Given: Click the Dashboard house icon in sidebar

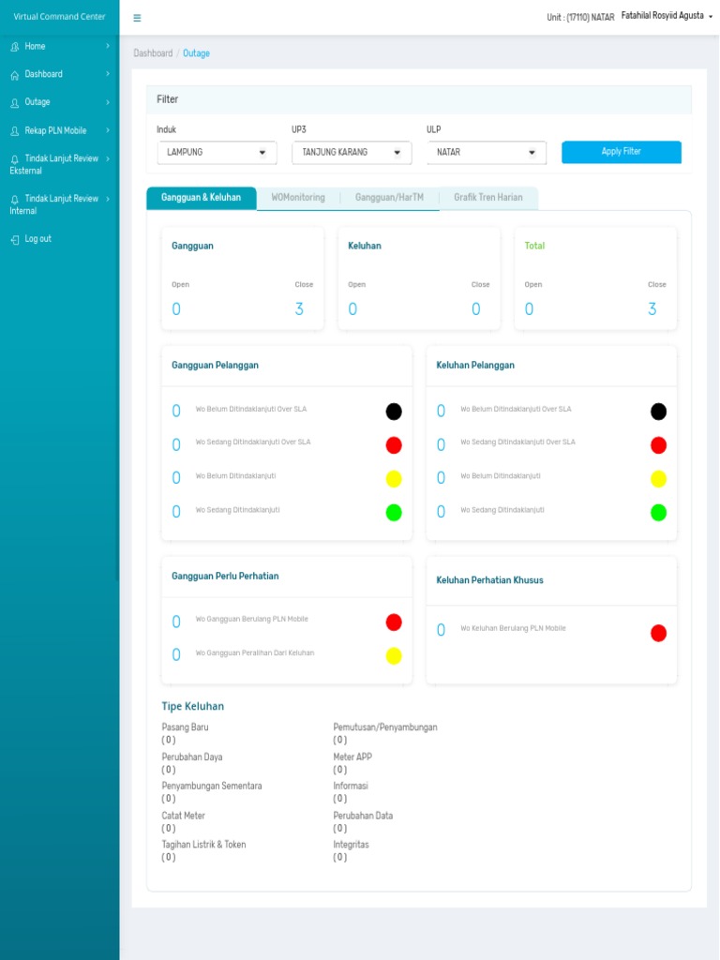Looking at the screenshot, I should (14, 75).
